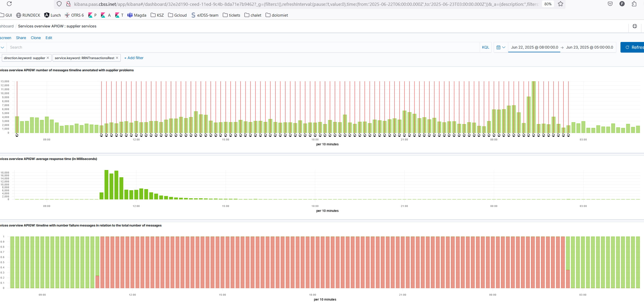
Task: Remove the RRNTransactionsRest service filter
Action: [x=117, y=58]
